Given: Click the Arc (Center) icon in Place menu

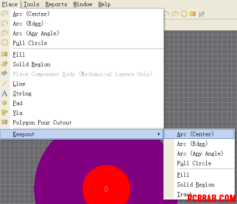Looking at the screenshot, I should click(5, 14).
